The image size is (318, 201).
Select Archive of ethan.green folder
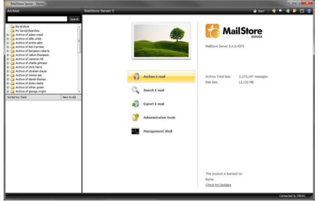pyautogui.click(x=30, y=87)
